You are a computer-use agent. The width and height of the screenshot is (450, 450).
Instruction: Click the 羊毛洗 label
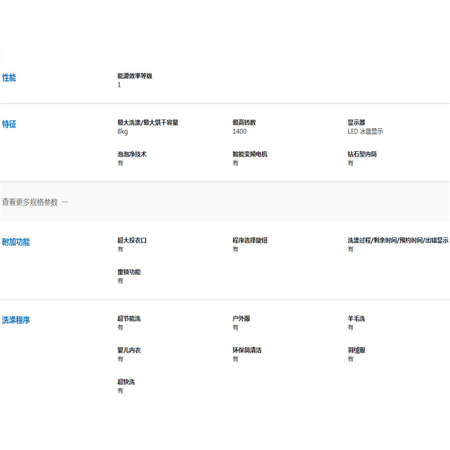click(x=356, y=318)
